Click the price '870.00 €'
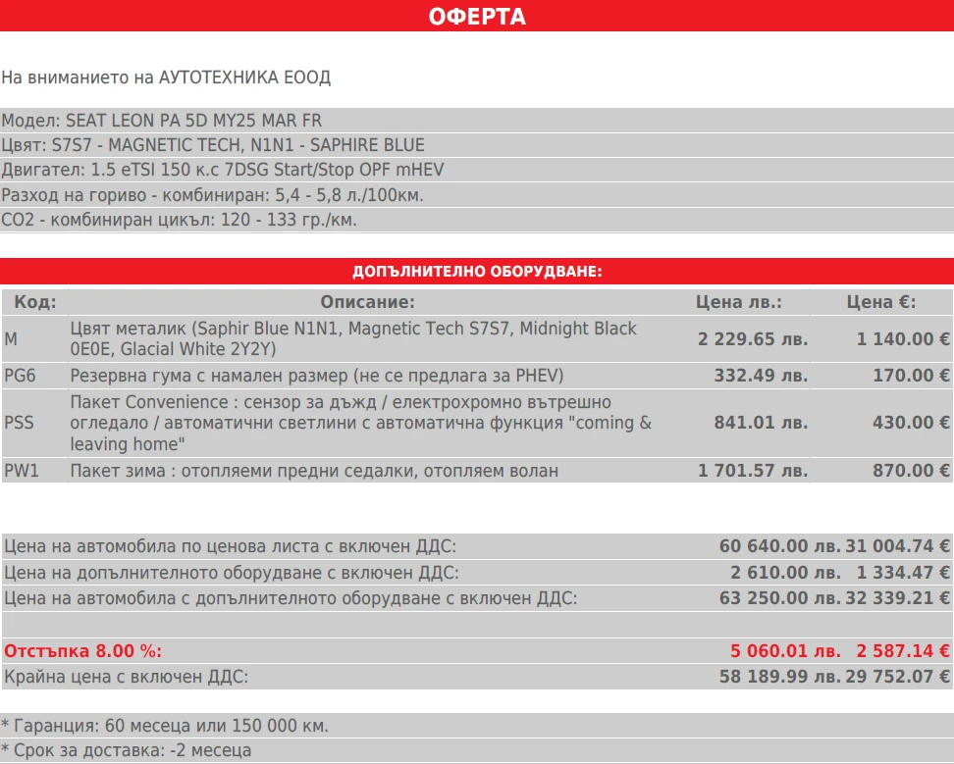Screen dimensions: 954x764 [x=912, y=471]
